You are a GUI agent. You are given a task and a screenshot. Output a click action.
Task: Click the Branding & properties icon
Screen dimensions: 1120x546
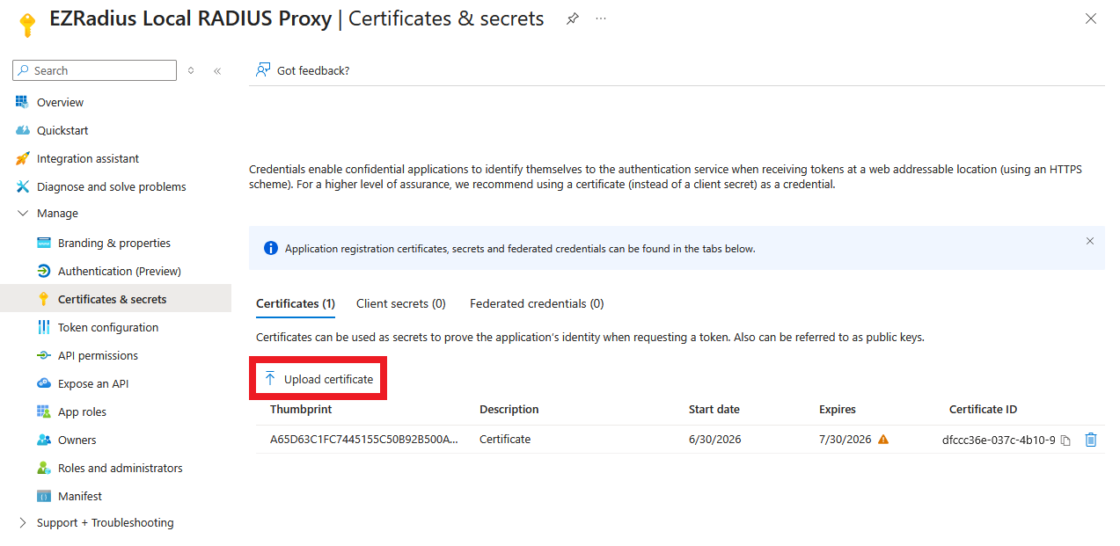[44, 243]
